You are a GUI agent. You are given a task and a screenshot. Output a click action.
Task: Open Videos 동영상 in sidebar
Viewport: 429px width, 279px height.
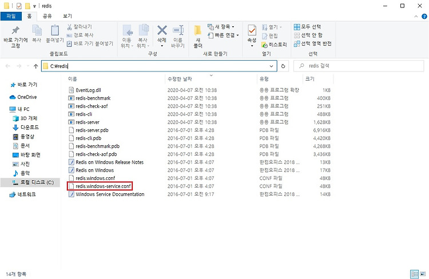click(23, 137)
